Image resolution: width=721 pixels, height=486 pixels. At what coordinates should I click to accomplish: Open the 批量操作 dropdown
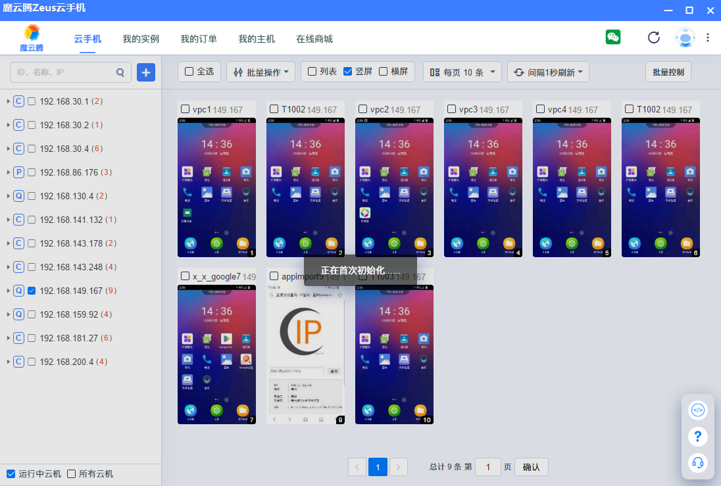(261, 72)
